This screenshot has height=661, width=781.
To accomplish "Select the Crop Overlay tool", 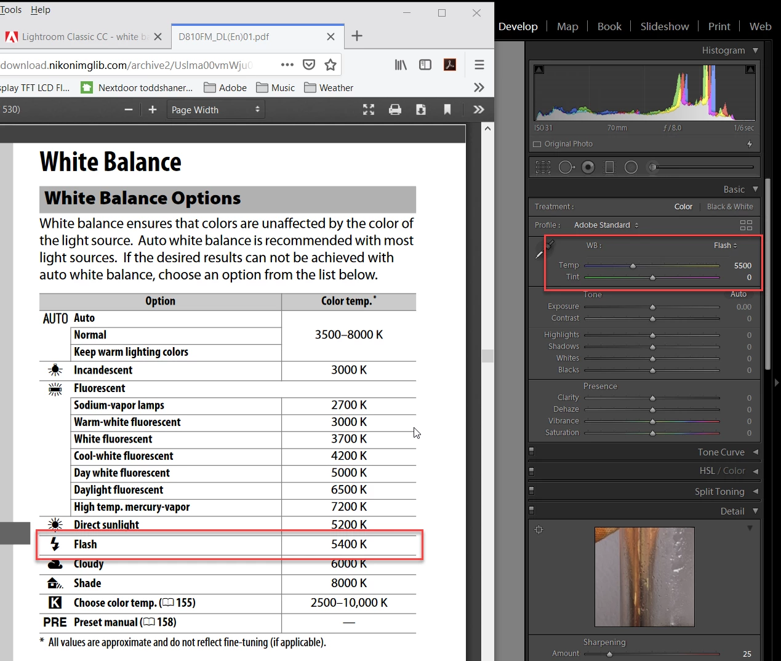I will tap(543, 167).
